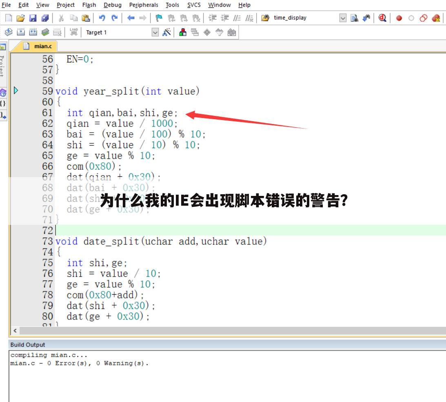Click the Select Software Packs icon
The height and width of the screenshot is (402, 446).
point(219,32)
